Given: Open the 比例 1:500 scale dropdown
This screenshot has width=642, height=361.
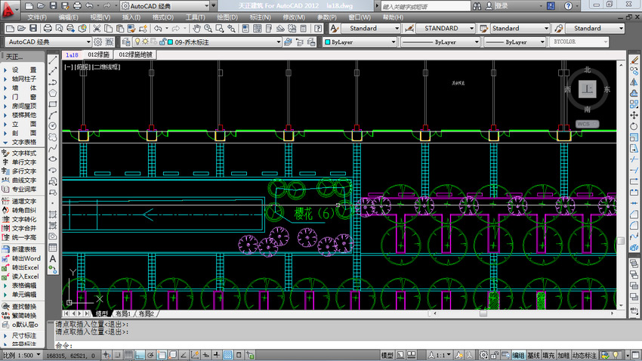Looking at the screenshot, I should [21, 355].
